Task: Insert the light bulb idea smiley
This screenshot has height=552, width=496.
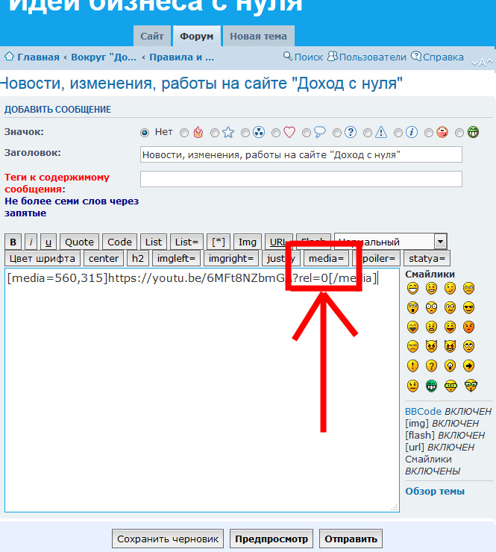Action: pos(450,366)
